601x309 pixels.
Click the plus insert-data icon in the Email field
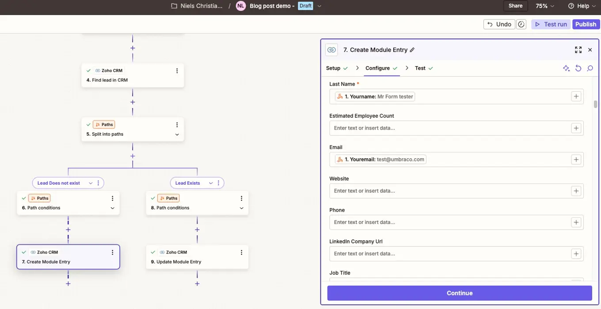[x=576, y=159]
